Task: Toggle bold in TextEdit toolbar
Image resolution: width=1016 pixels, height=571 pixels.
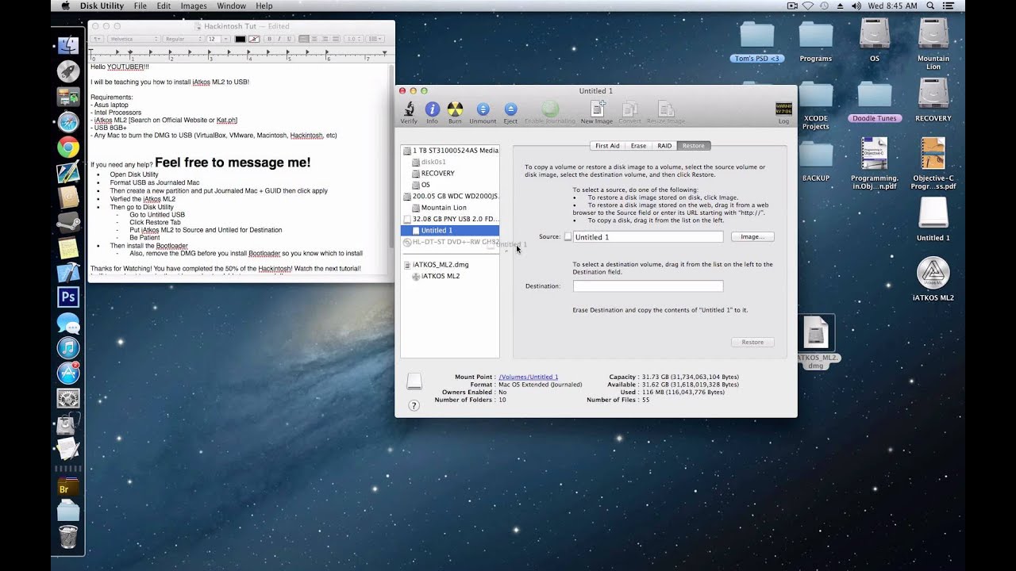Action: coord(267,38)
